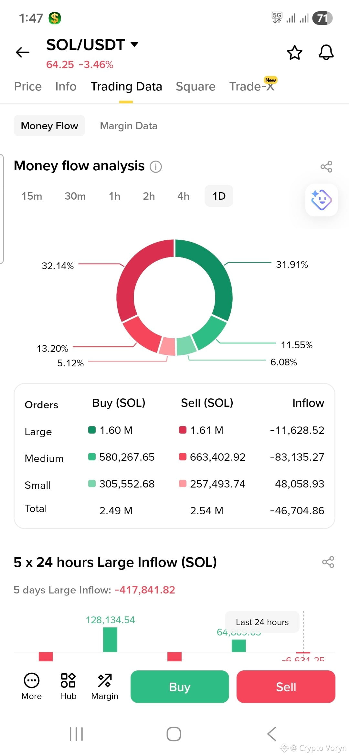Open the Hub icon
Screen dimensions: 349x756
68,686
